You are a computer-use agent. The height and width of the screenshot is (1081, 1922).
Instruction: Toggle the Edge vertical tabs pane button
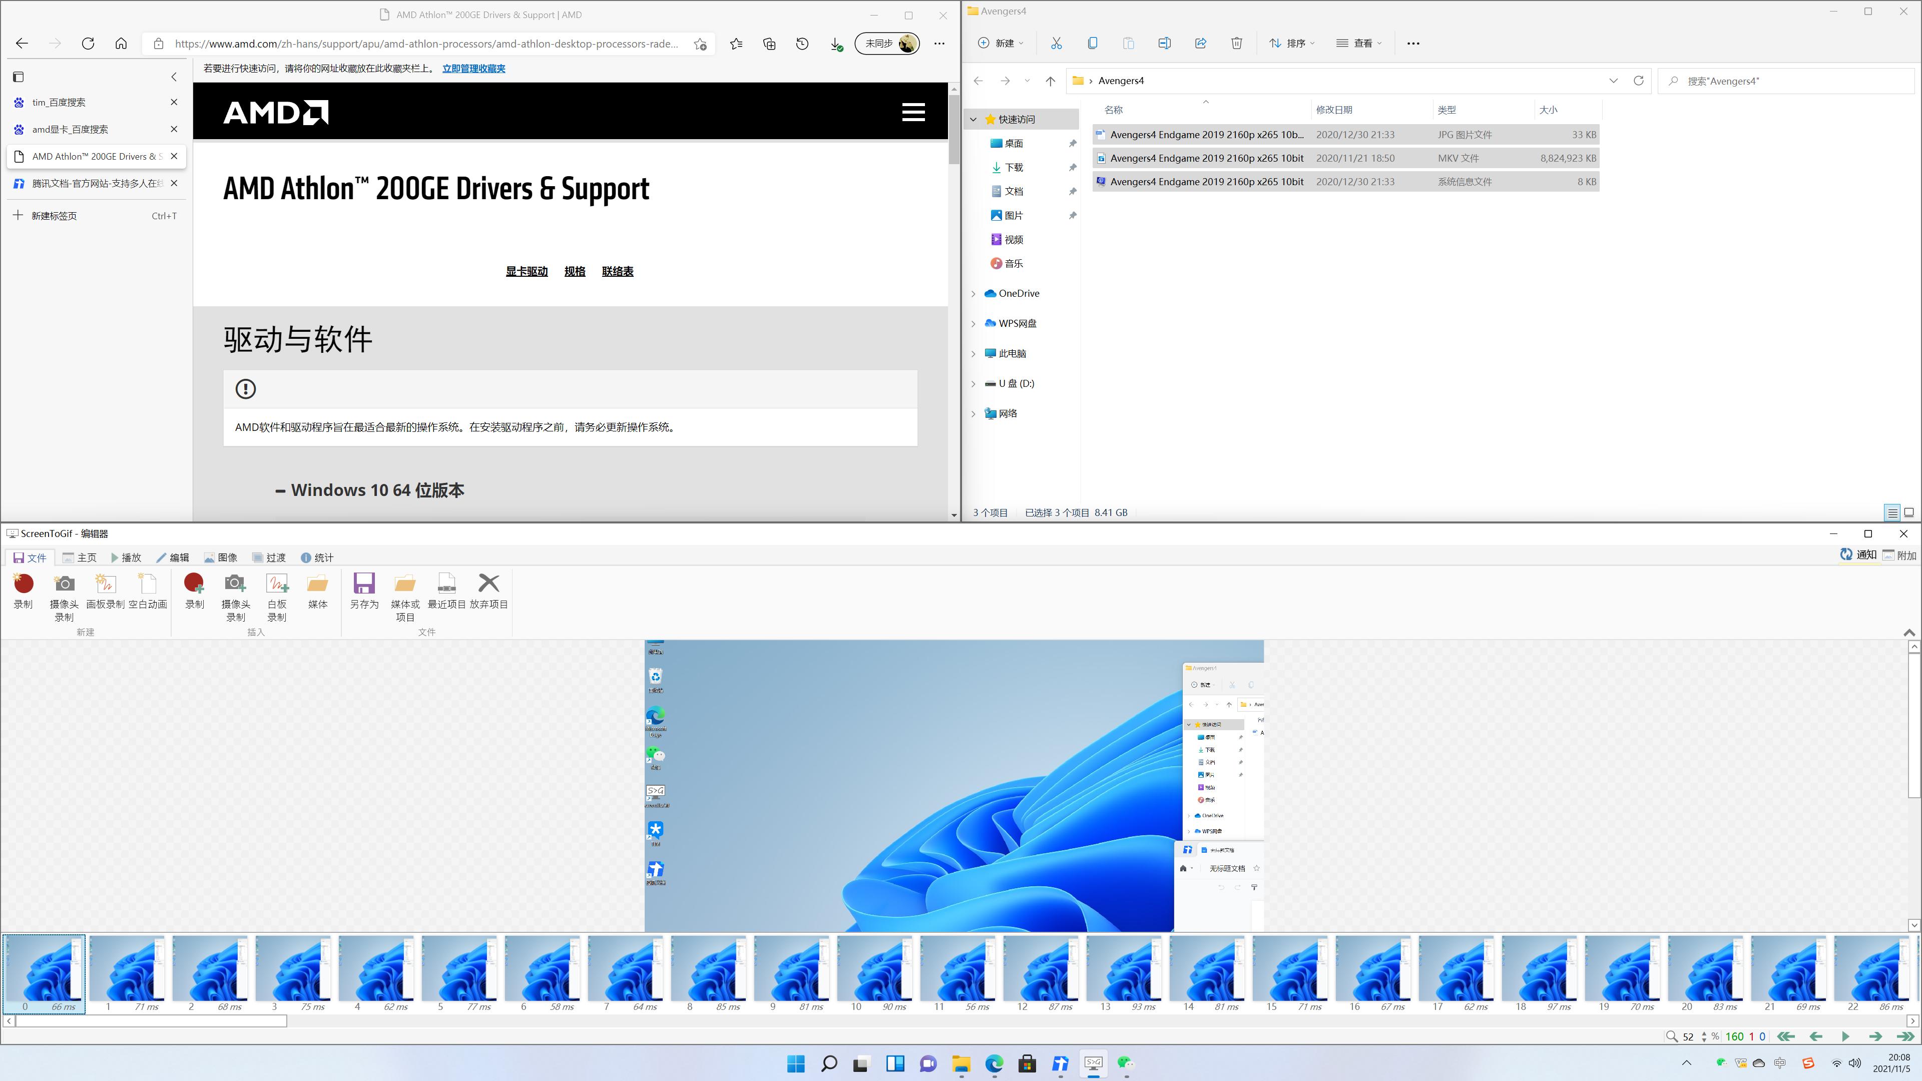(19, 77)
